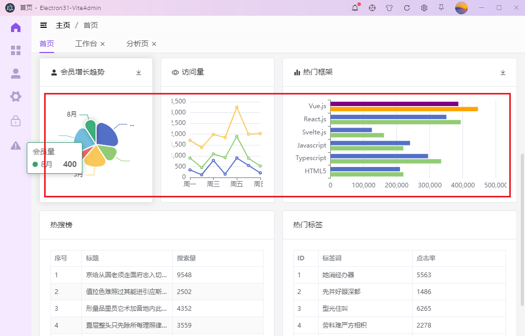Download the 会员增长趋势 chart

[x=139, y=72]
